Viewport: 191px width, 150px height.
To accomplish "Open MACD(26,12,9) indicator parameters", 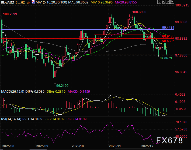I will tap(13, 91).
